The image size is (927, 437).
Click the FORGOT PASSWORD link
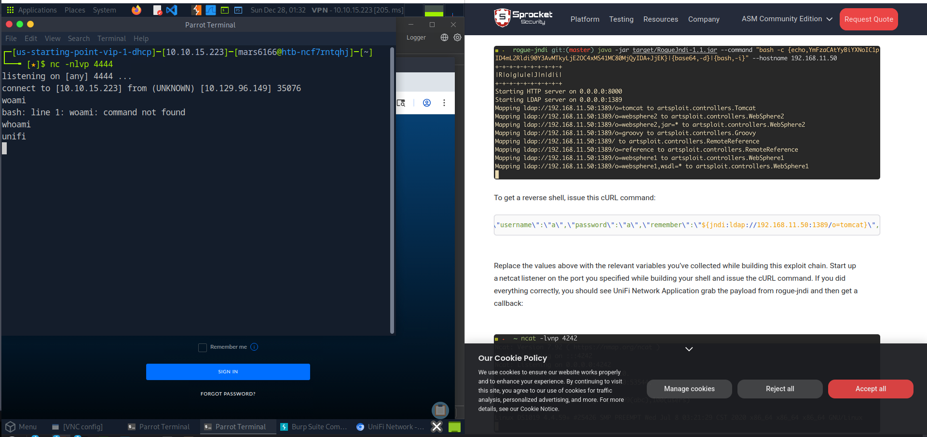pos(228,393)
